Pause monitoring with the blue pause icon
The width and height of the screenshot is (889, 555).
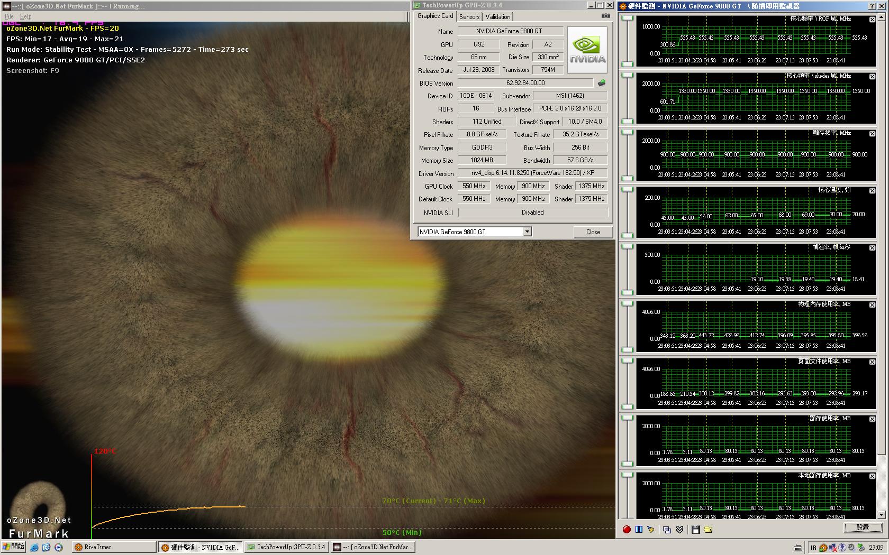[639, 529]
